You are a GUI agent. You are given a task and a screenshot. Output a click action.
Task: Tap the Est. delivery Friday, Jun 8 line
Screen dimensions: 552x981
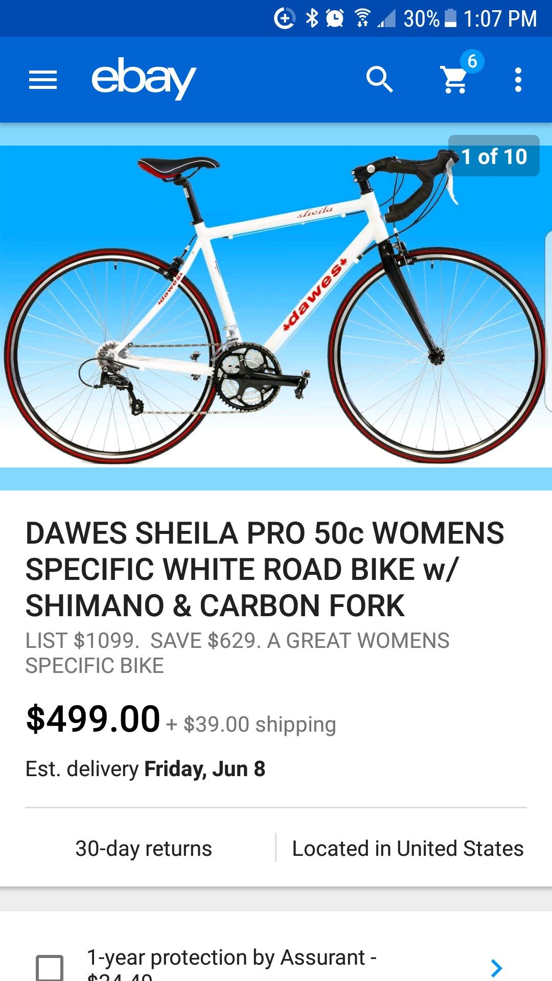(x=146, y=769)
